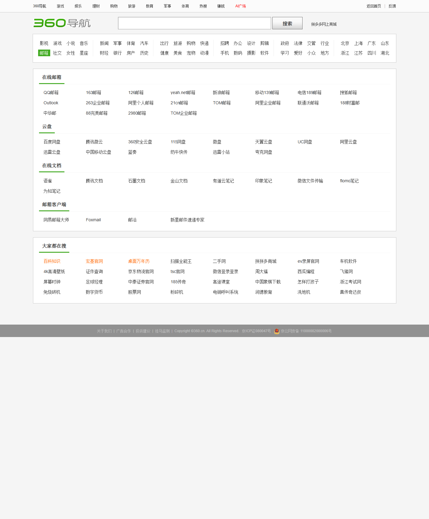Open the Outlook mailbox link
The height and width of the screenshot is (519, 429).
tap(51, 103)
